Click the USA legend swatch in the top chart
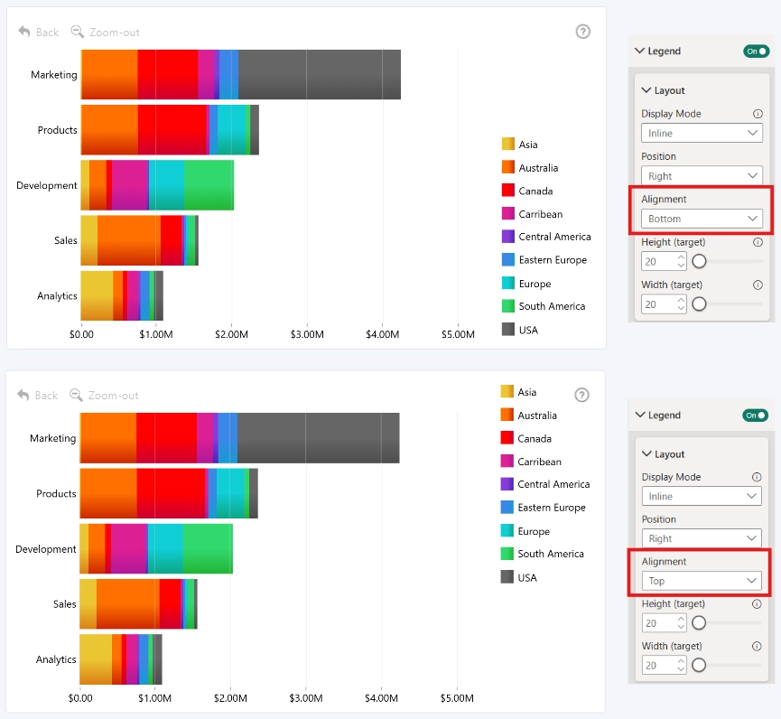The width and height of the screenshot is (781, 719). click(x=507, y=330)
